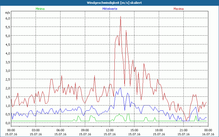
Task: Click the 18:00 time axis label
Action: click(159, 130)
